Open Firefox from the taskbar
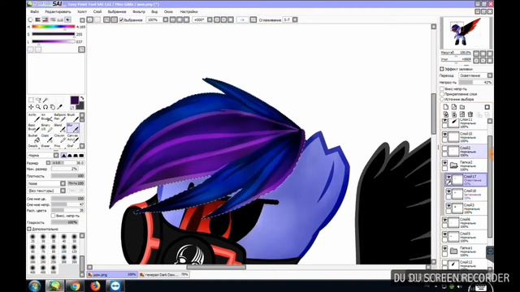The width and height of the screenshot is (520, 292). [96, 286]
